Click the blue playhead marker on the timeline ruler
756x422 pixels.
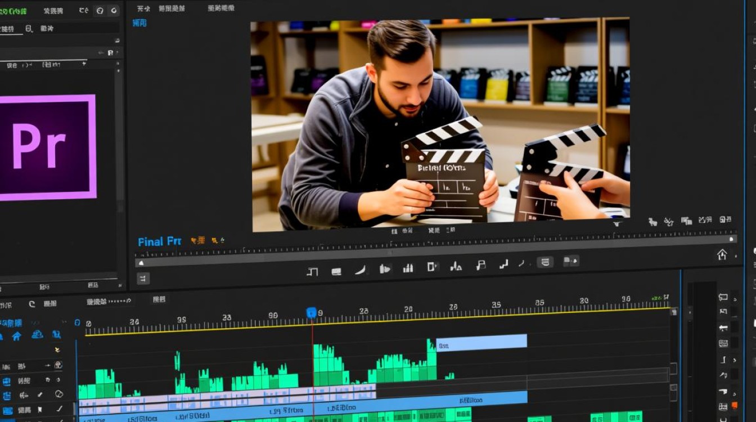tap(311, 313)
